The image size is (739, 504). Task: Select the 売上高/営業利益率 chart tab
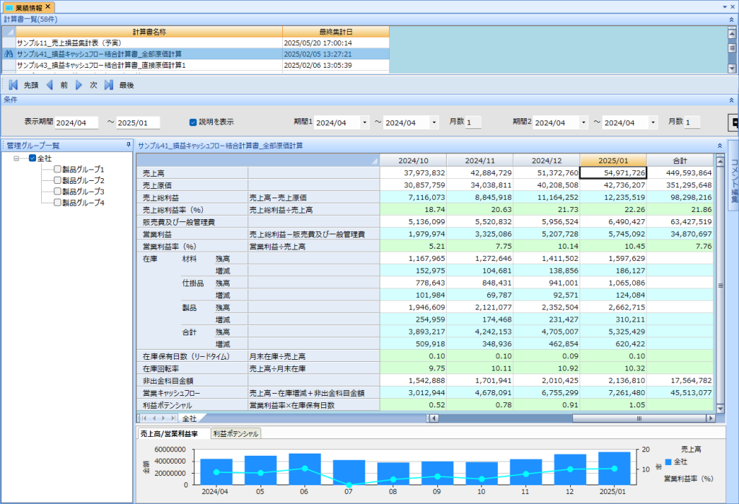click(170, 434)
